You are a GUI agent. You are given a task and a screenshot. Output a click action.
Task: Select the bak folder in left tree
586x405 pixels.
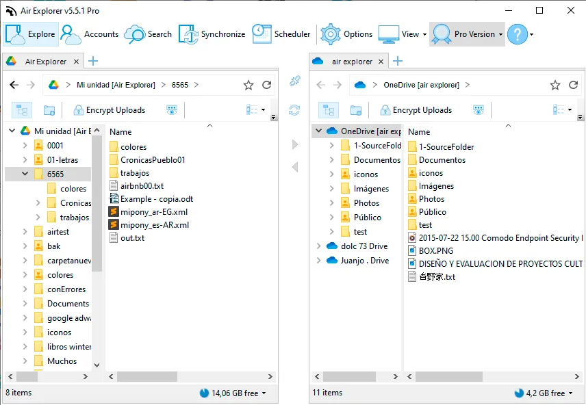pos(54,246)
